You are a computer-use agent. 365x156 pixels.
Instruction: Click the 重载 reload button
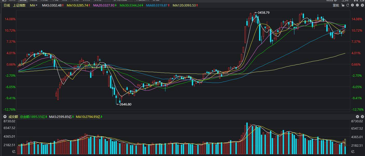pos(336,5)
